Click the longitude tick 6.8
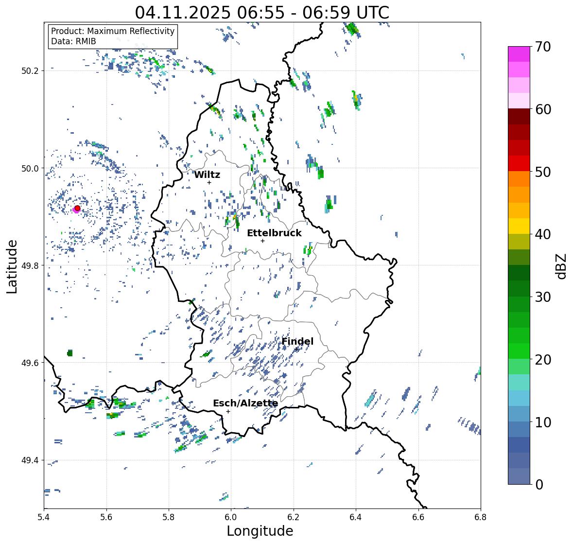Viewport: 573px width, 543px height. [x=481, y=517]
